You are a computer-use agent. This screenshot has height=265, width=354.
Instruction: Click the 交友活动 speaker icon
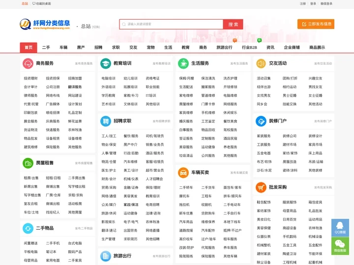[261, 63]
